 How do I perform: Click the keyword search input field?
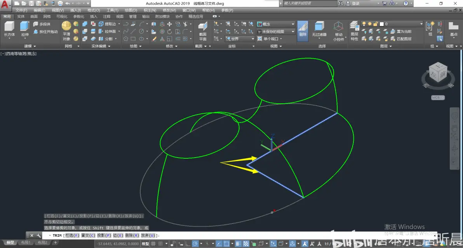point(310,3)
